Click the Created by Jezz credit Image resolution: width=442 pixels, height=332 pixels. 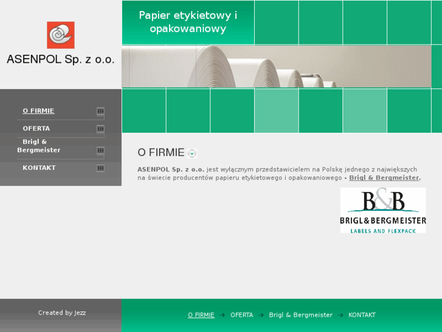click(x=62, y=313)
